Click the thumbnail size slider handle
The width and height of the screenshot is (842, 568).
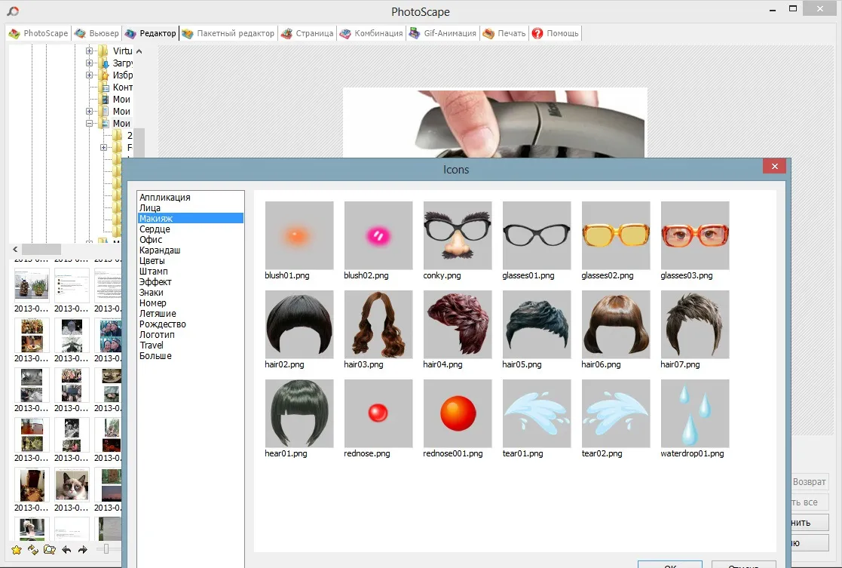107,549
